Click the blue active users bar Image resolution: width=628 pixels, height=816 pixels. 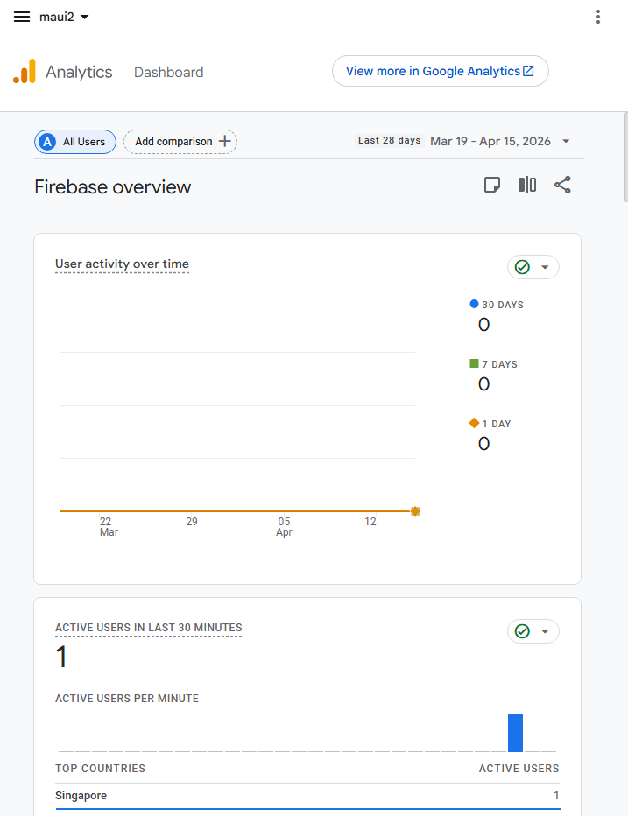(515, 733)
